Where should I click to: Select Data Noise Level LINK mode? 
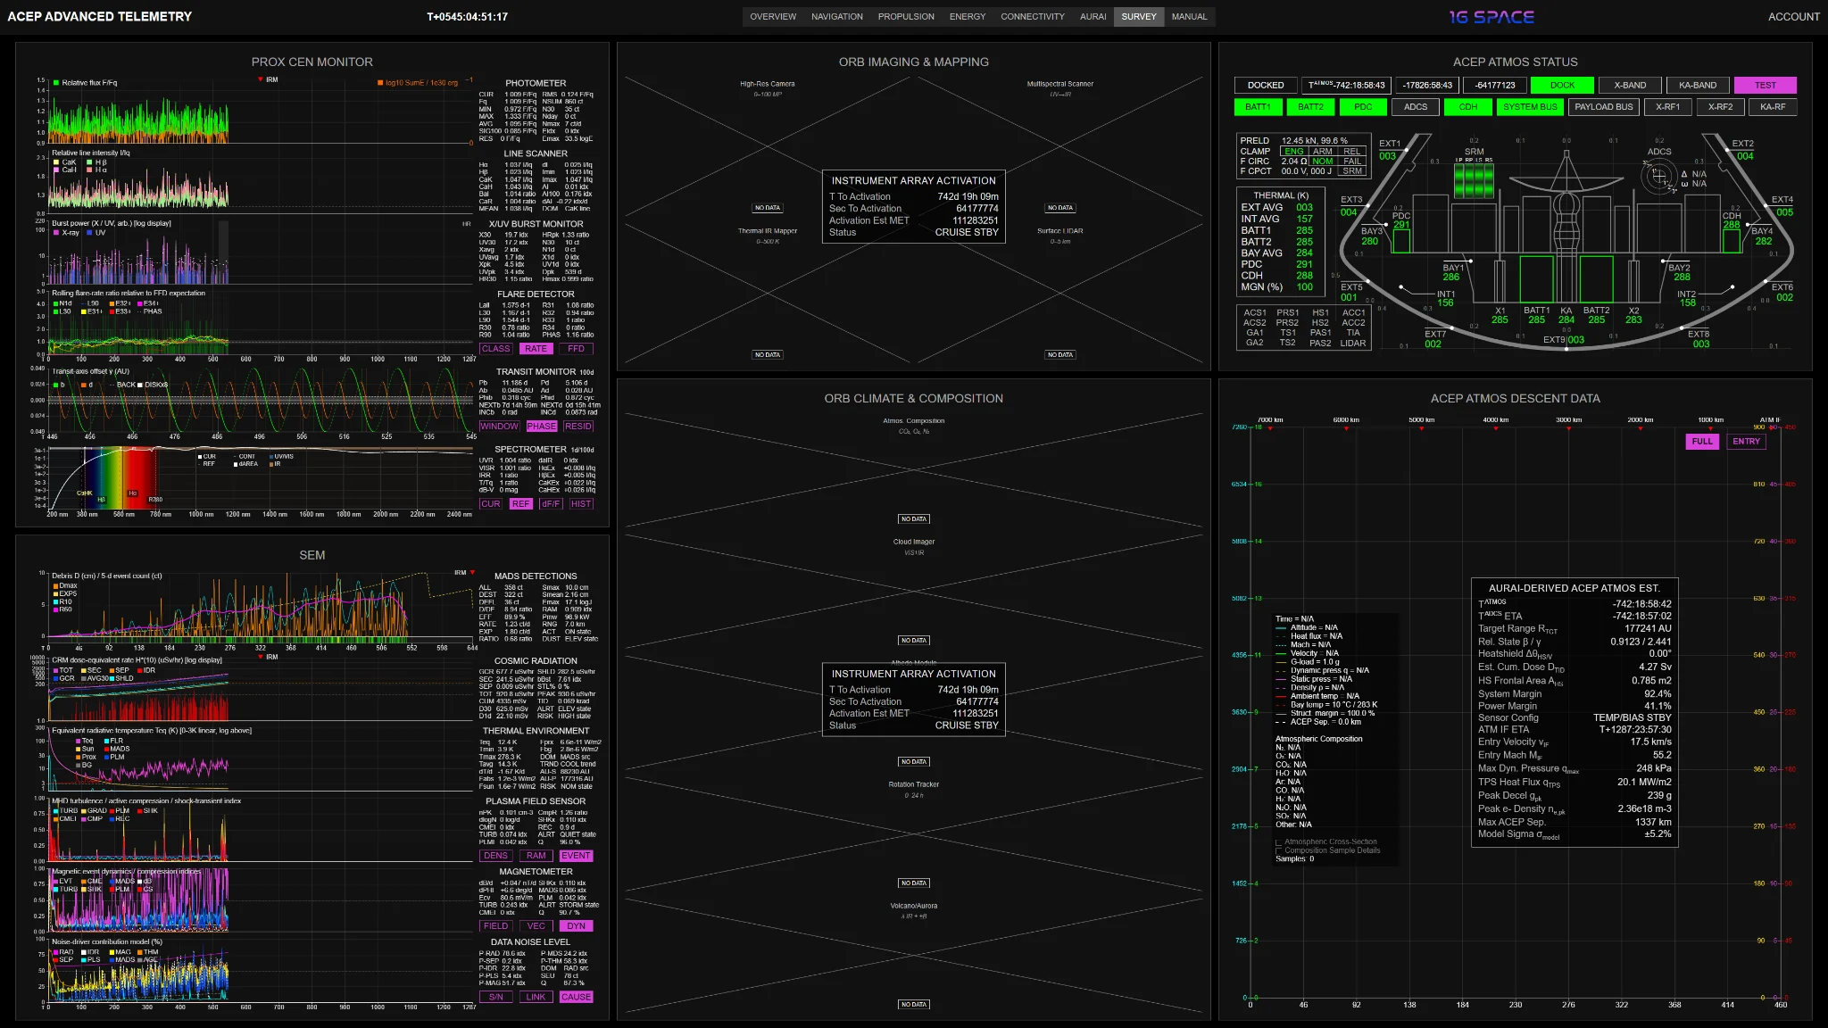click(536, 998)
